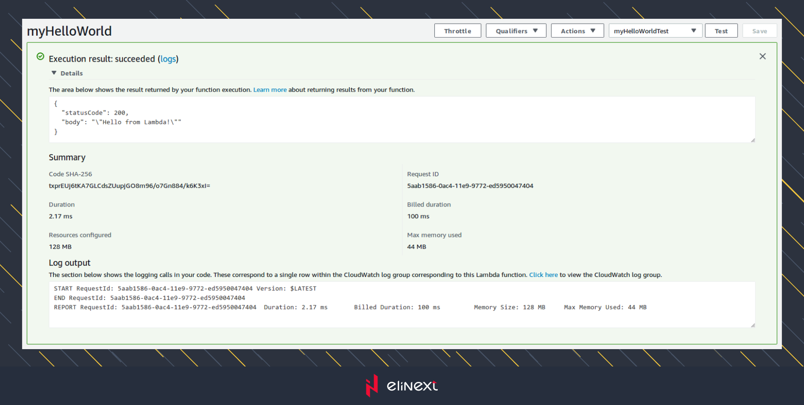Click the Code SHA-256 hash value
The width and height of the screenshot is (804, 405).
129,186
